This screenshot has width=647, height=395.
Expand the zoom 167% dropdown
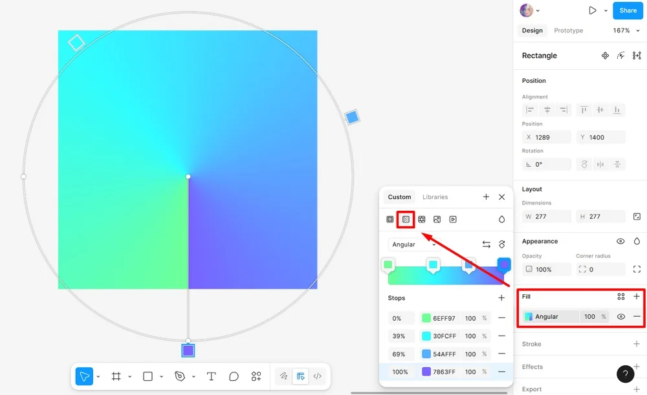pyautogui.click(x=638, y=30)
